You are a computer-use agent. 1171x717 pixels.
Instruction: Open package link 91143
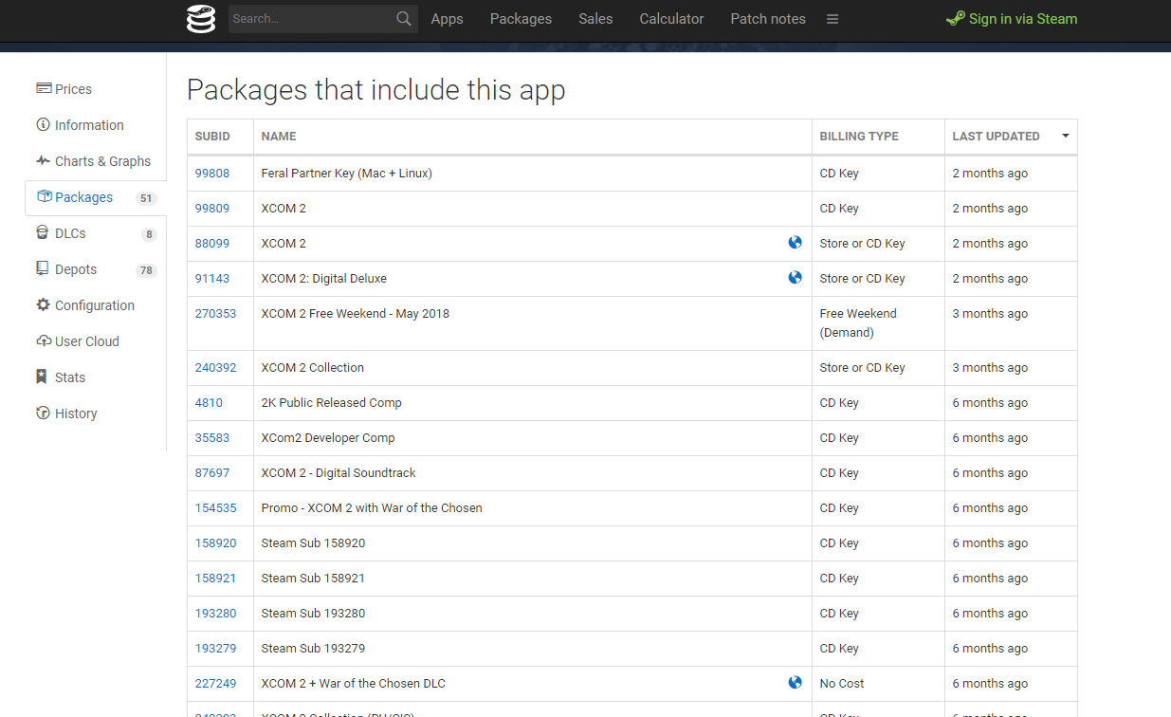(x=212, y=279)
